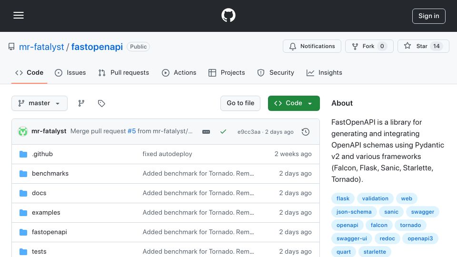Open the fastopenapi folder
The height and width of the screenshot is (257, 457).
click(49, 232)
